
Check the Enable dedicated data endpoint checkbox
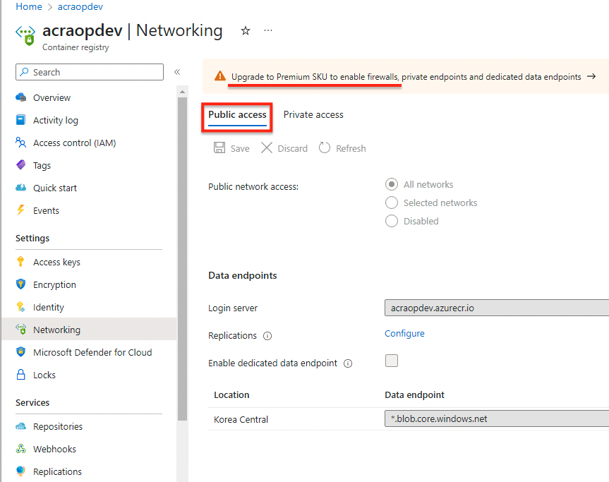click(392, 361)
